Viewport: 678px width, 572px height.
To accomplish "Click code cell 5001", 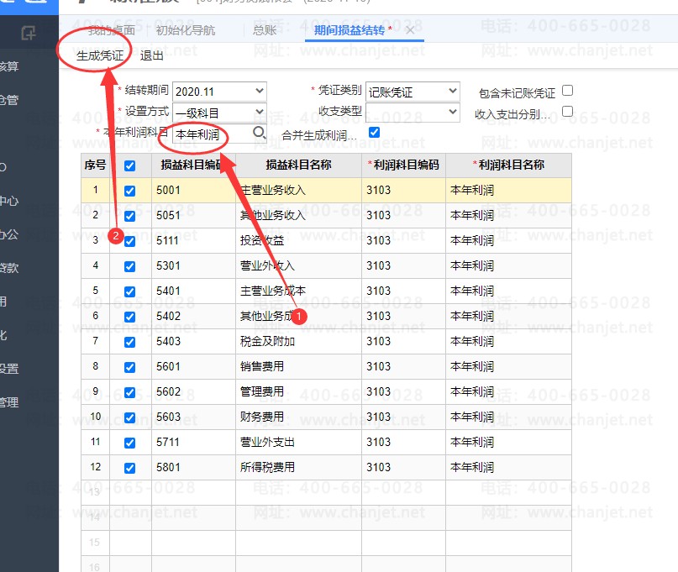I will 194,190.
